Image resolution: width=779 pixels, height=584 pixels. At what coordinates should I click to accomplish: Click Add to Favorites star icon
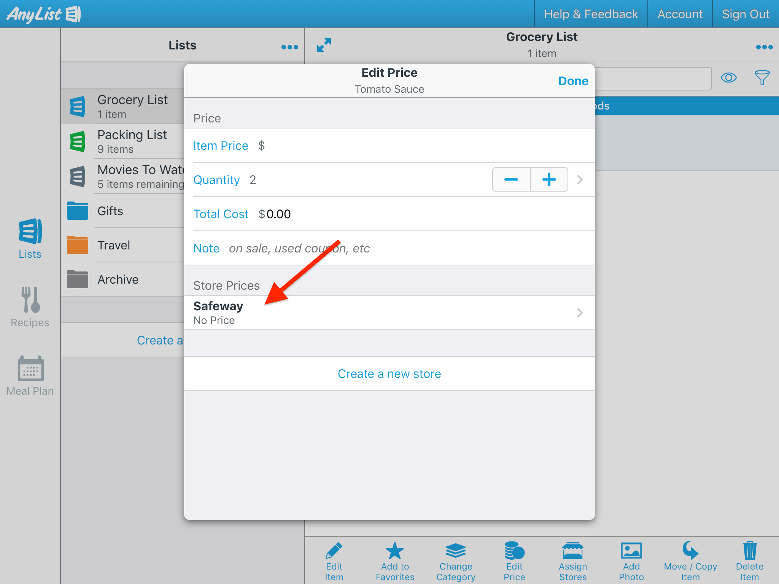pos(395,551)
